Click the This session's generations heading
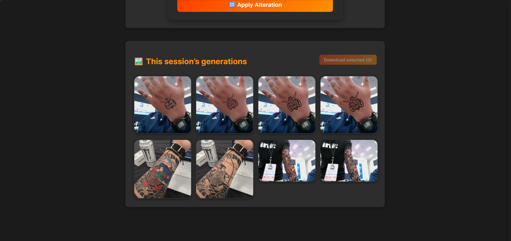 click(196, 61)
